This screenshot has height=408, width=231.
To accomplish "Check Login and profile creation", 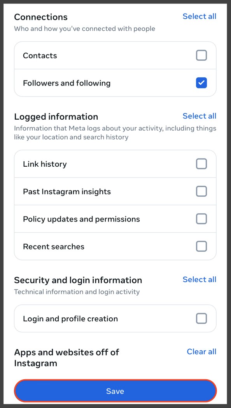I will [201, 318].
